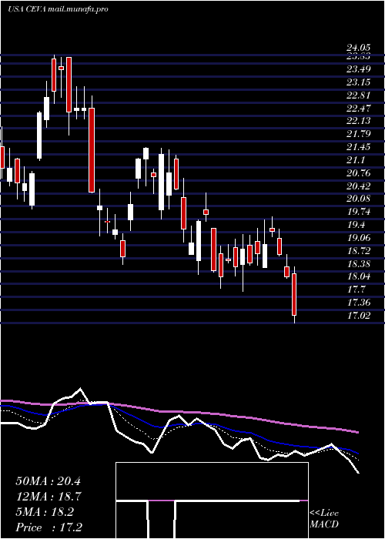Click inside the Live MACD indicator box

click(x=212, y=500)
